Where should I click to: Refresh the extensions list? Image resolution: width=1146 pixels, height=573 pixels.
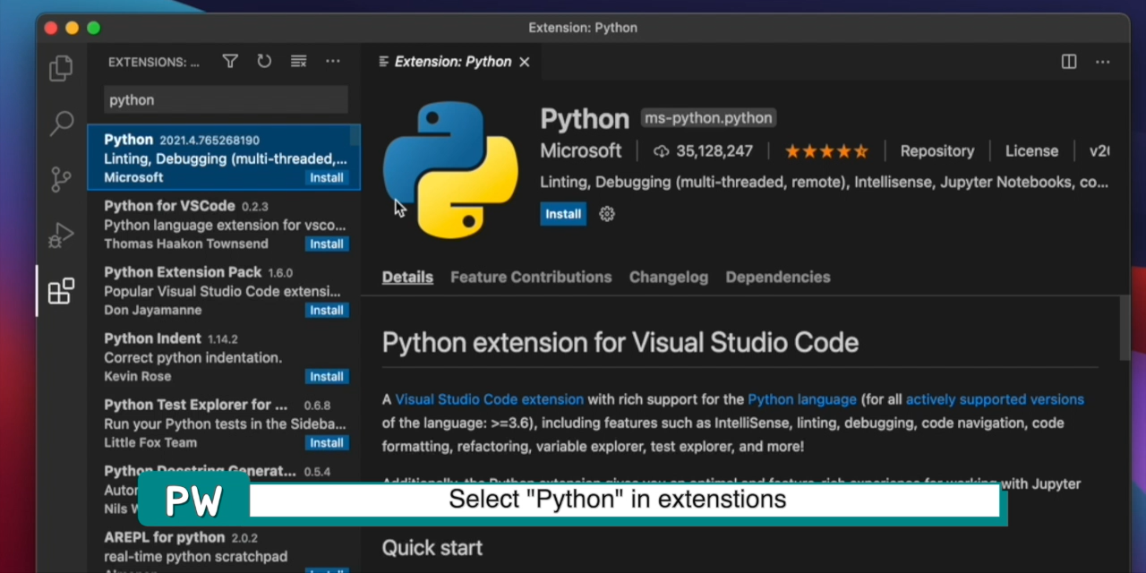point(264,61)
